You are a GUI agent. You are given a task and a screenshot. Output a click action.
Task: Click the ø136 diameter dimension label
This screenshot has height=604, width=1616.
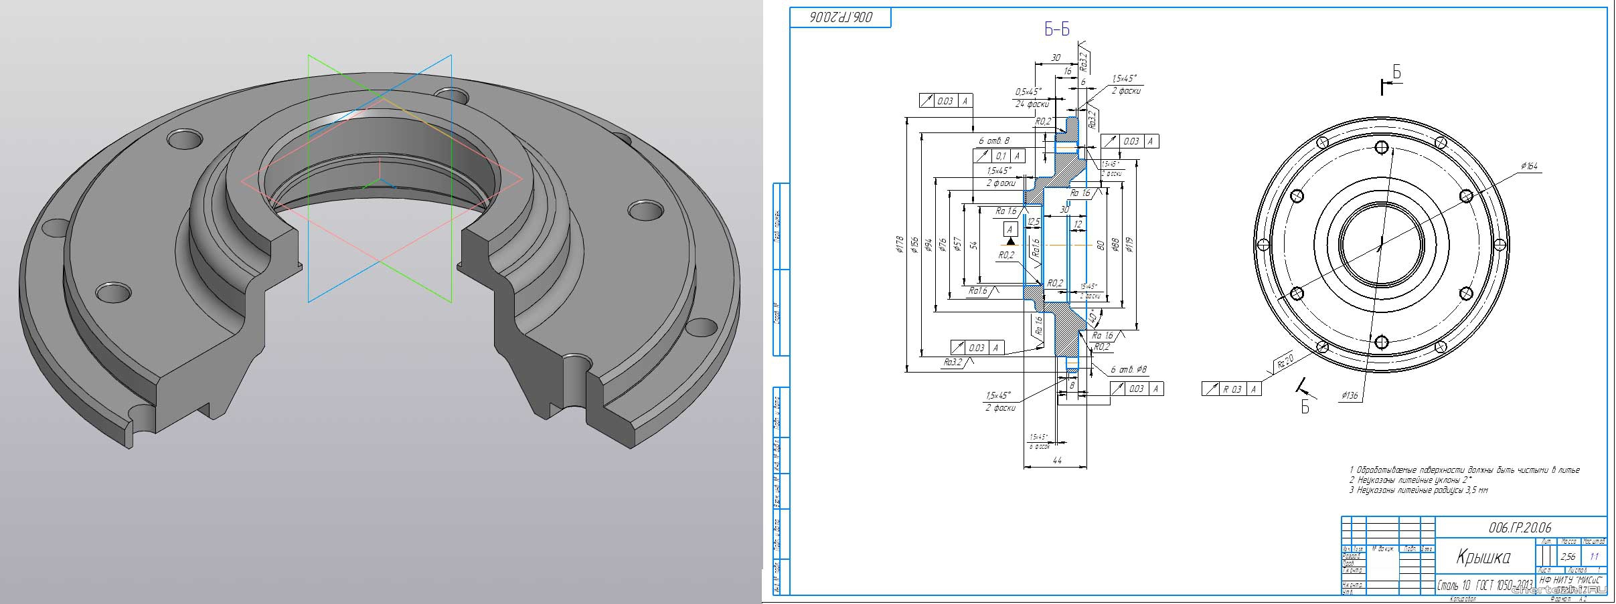(1350, 395)
